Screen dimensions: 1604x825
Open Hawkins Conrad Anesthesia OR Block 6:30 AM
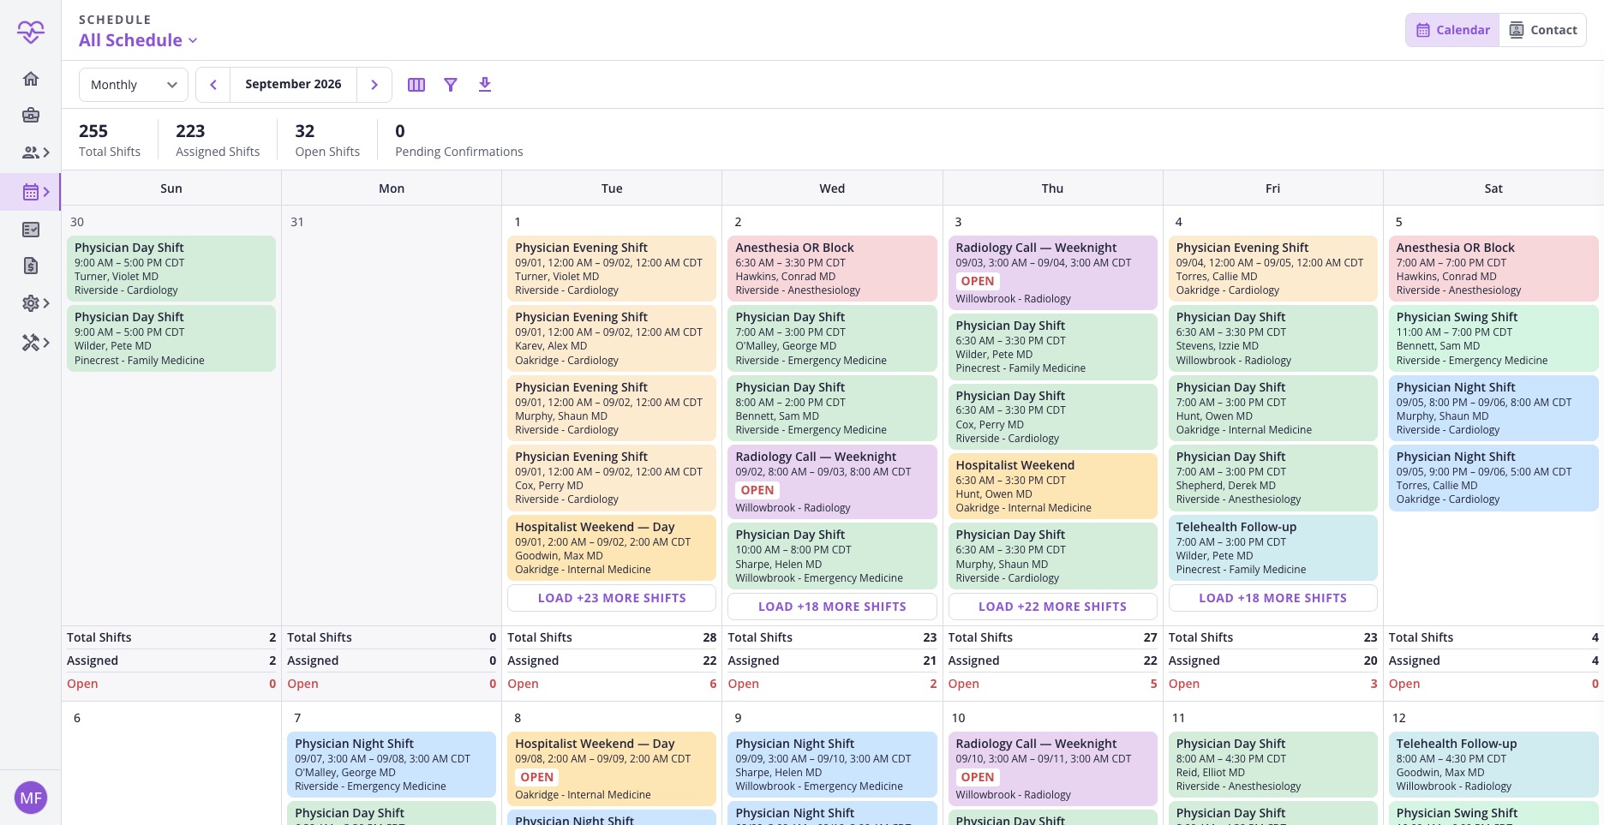pyautogui.click(x=832, y=269)
